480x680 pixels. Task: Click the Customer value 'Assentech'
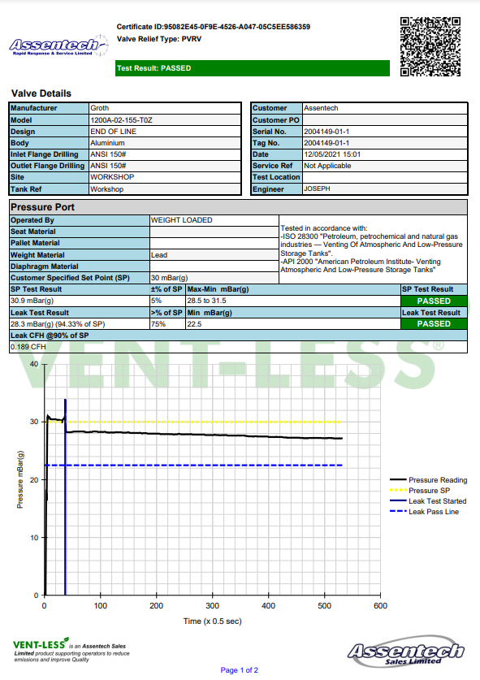(321, 108)
